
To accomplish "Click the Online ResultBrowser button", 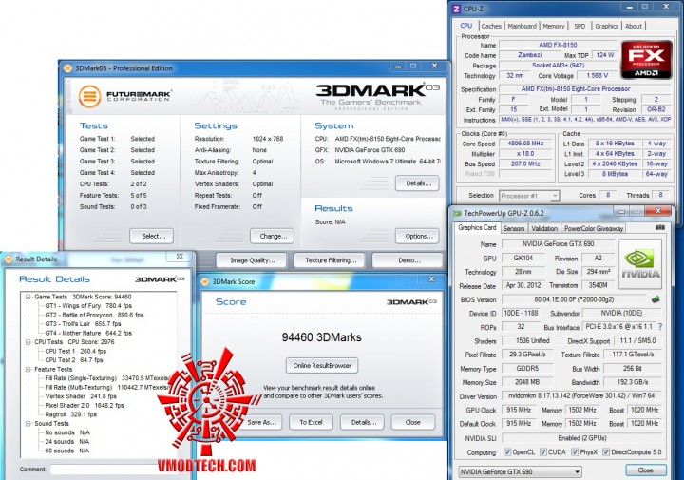I will tap(322, 366).
